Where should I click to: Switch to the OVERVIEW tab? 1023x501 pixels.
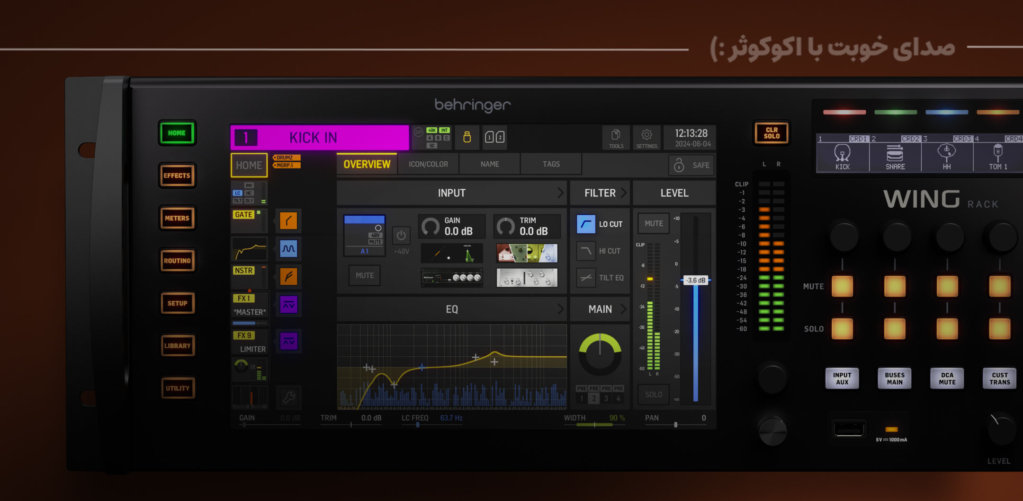click(x=367, y=164)
